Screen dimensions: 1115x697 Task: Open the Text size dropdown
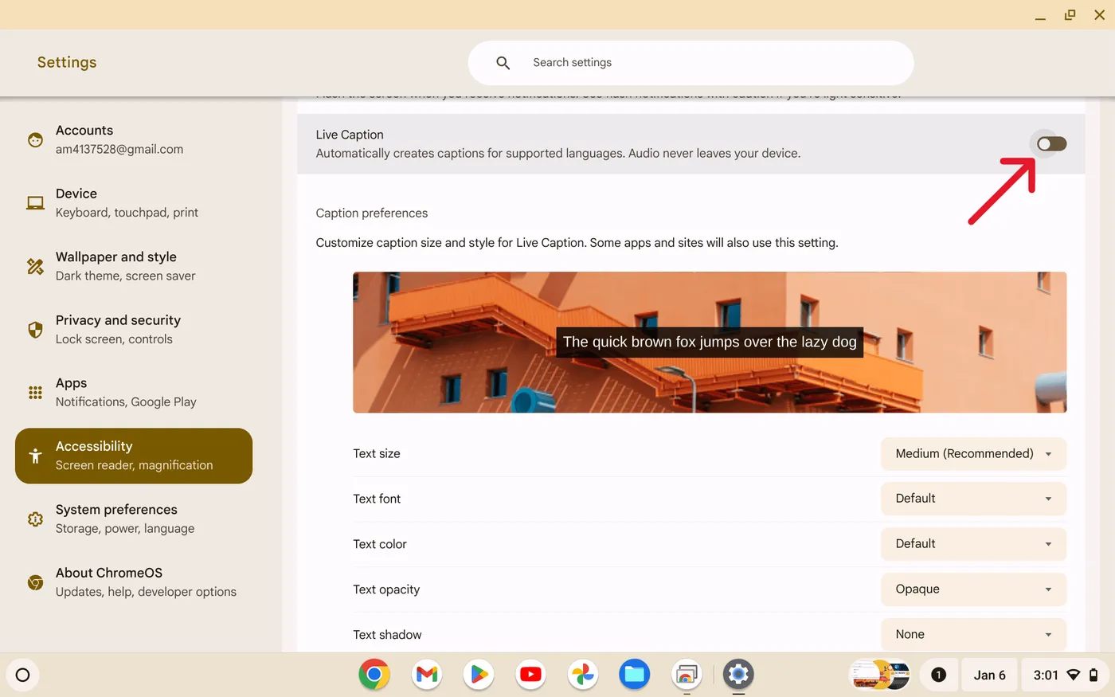973,454
